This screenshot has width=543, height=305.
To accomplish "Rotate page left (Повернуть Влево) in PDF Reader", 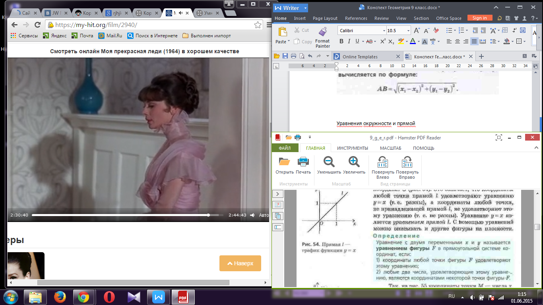I will (x=383, y=168).
